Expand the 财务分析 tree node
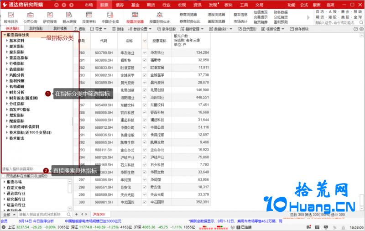The height and width of the screenshot is (231, 365). pos(7,92)
